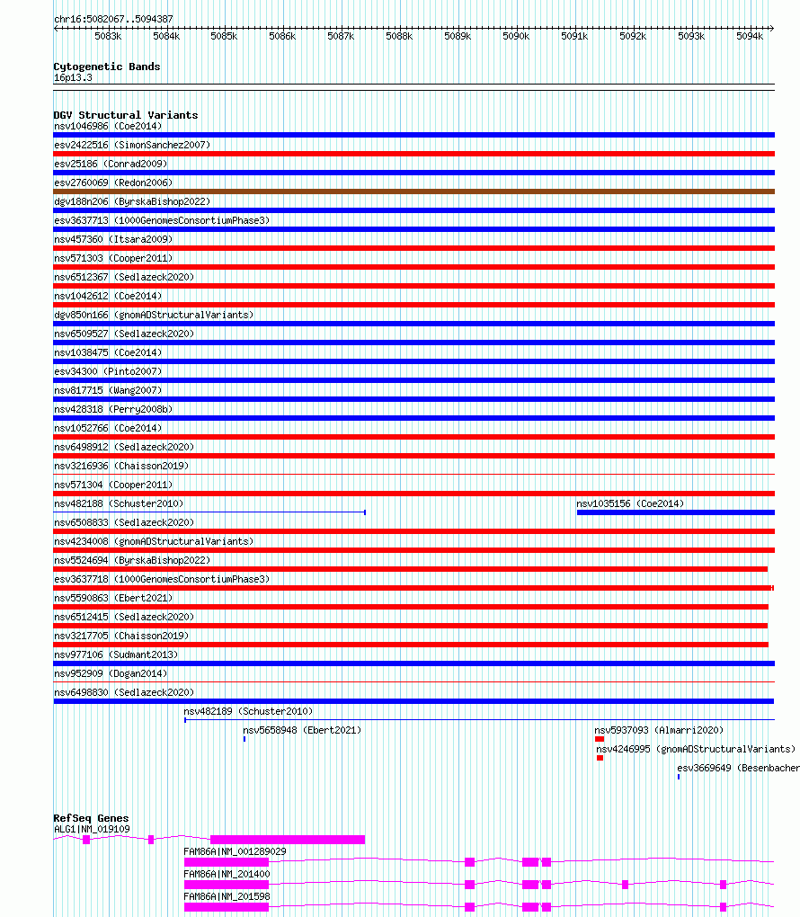
Task: Open nsv952909 (Dogan2014) variant
Action: (111, 673)
